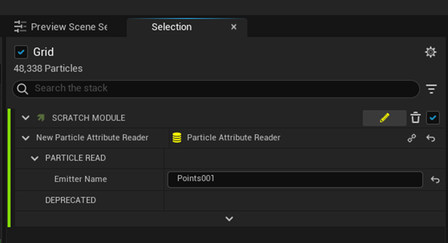Open the emitter settings gear icon
The height and width of the screenshot is (243, 448).
[430, 52]
